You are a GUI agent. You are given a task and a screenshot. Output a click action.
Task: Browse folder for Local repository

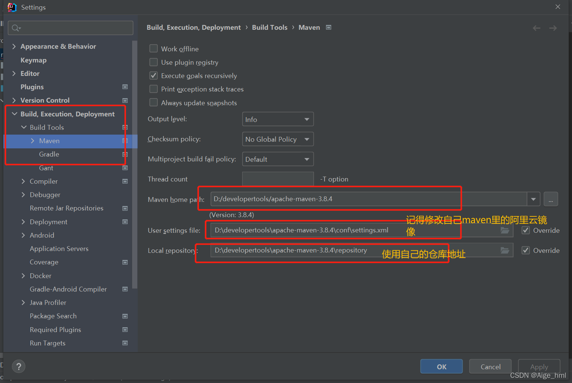505,250
